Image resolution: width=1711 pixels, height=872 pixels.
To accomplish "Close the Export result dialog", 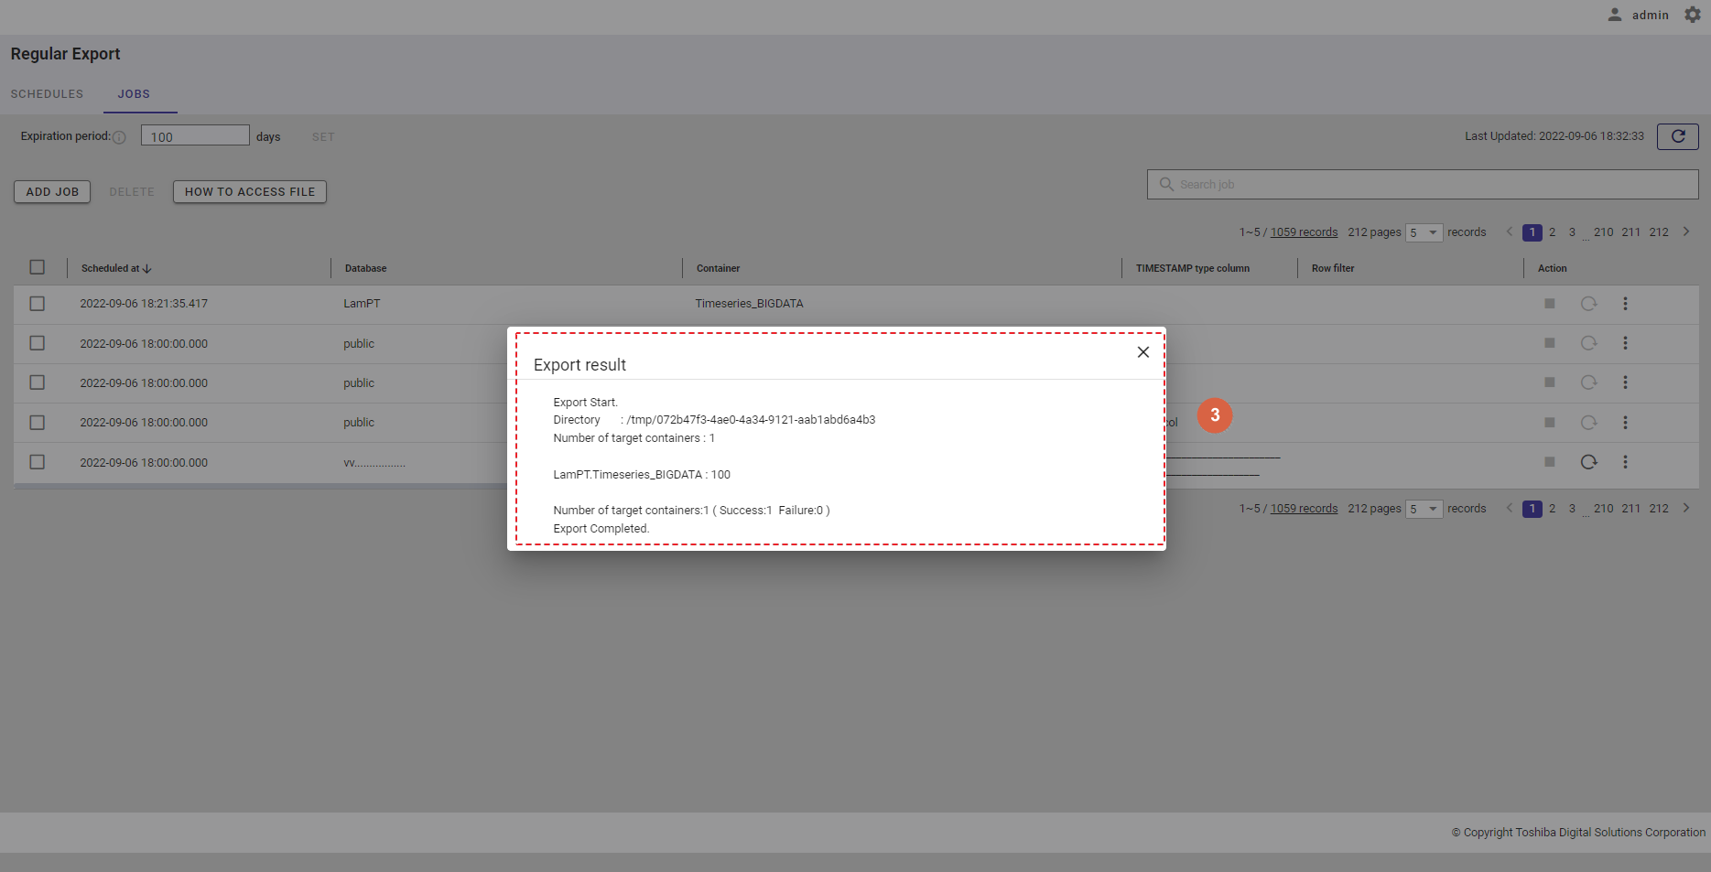I will pyautogui.click(x=1142, y=352).
